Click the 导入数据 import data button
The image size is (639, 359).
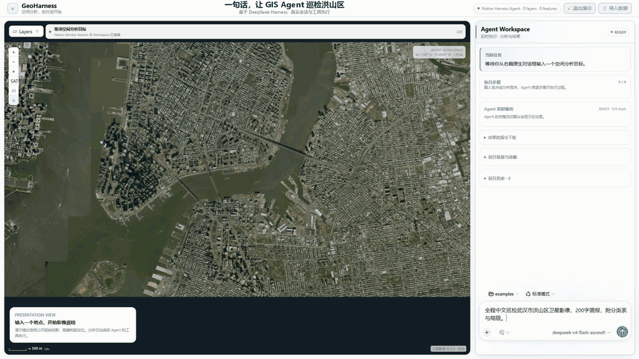[615, 8]
